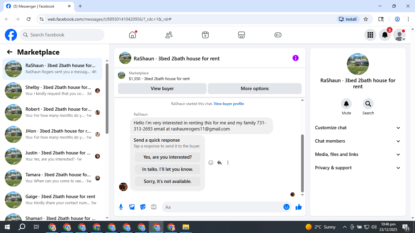Click Search Facebook input field
Screen dimensions: 415x233
pos(62,35)
